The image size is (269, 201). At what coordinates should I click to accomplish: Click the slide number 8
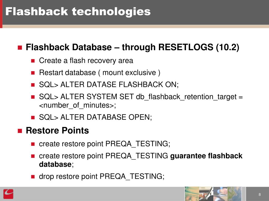[x=260, y=194]
